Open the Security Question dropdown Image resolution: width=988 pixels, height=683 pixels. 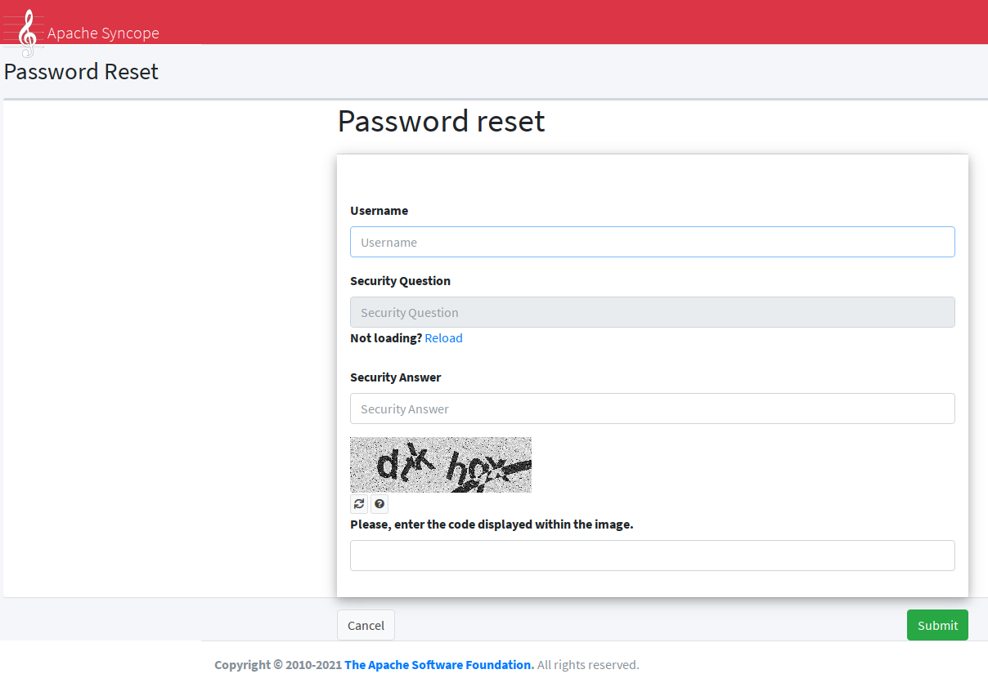(652, 312)
